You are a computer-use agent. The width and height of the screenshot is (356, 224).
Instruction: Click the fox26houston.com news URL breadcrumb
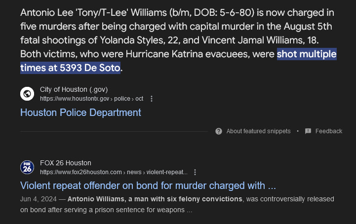coord(114,172)
